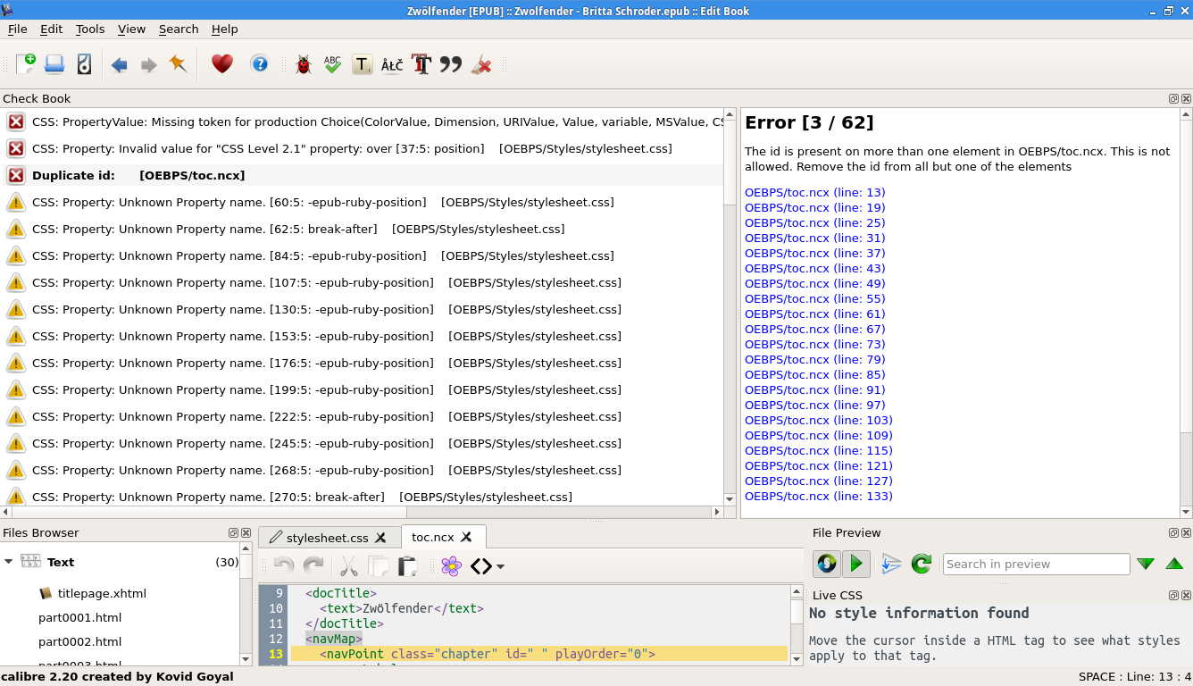The height and width of the screenshot is (686, 1193).
Task: Open the spell check ABC tool
Action: tap(332, 64)
